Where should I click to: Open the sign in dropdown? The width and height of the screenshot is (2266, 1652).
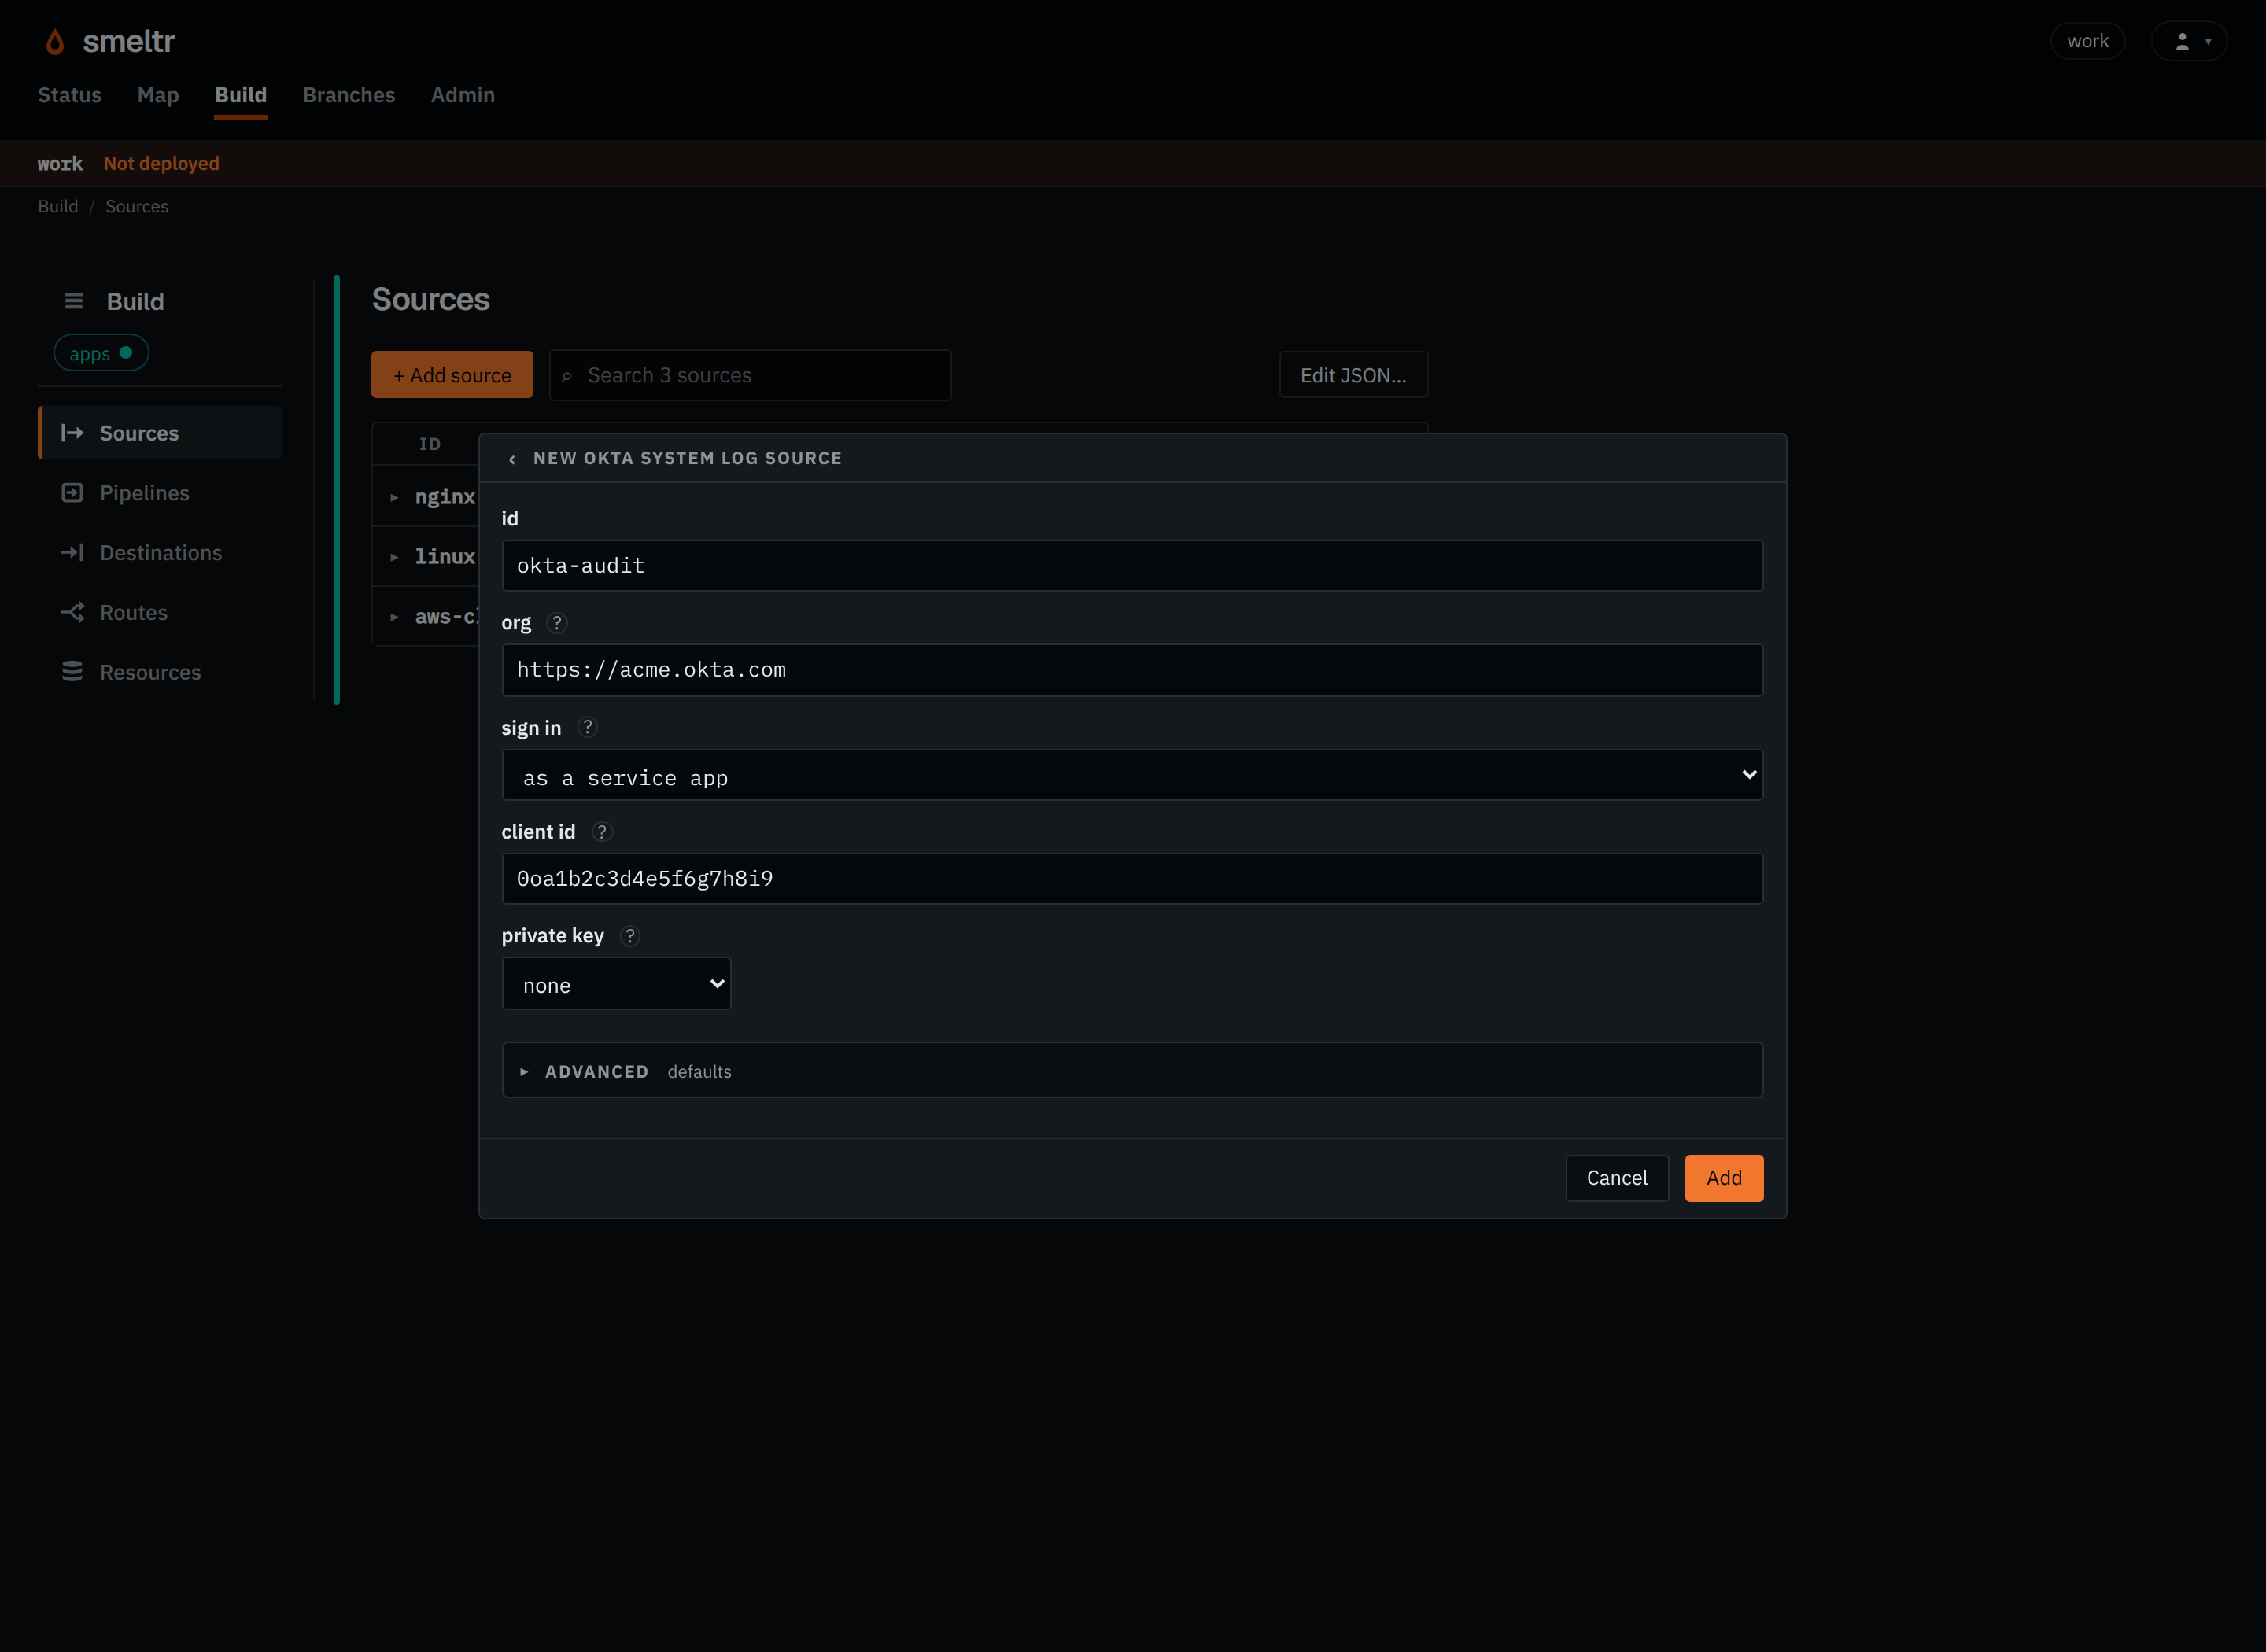1132,776
